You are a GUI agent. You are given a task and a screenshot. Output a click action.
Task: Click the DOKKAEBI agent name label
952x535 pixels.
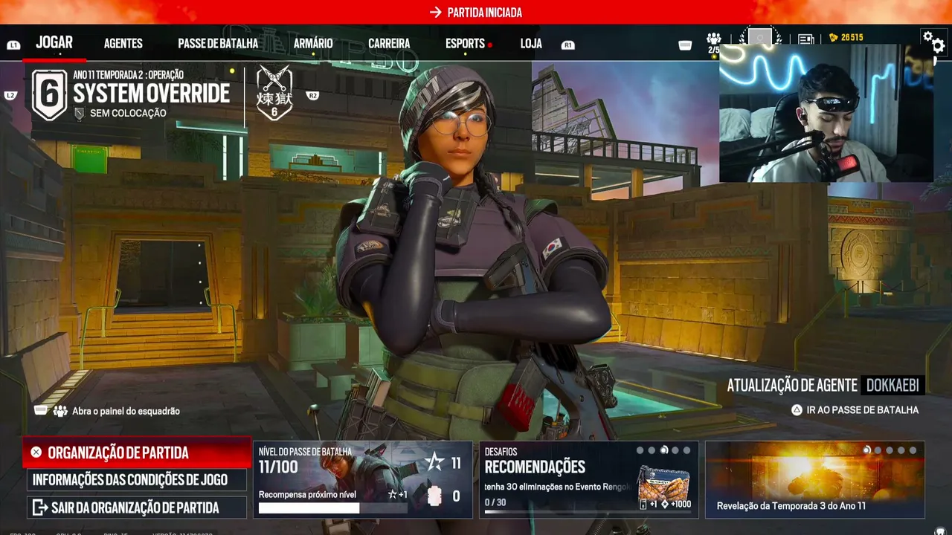(x=892, y=385)
